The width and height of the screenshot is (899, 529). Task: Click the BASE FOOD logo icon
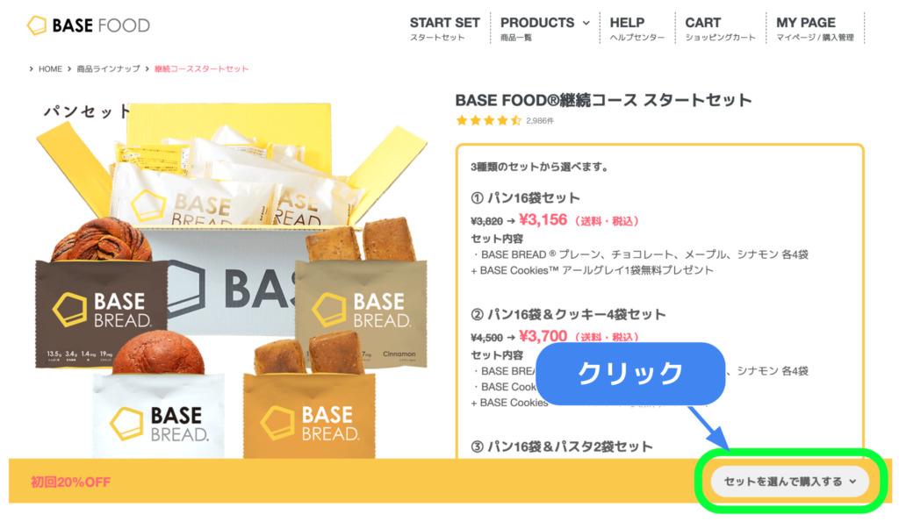(37, 25)
